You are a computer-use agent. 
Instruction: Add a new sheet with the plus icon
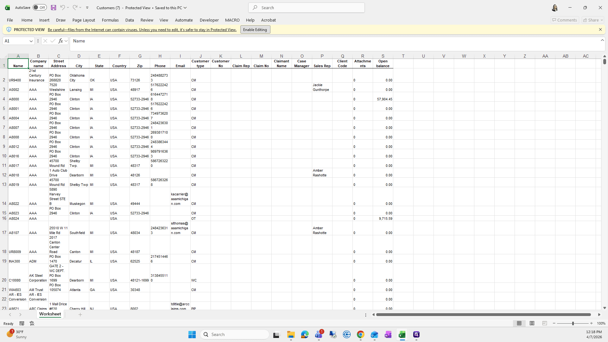(80, 314)
